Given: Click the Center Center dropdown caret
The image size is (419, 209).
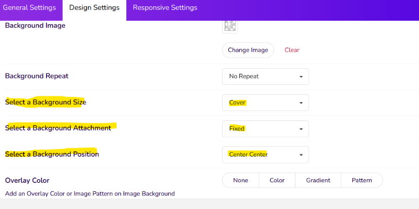Looking at the screenshot, I should [x=301, y=155].
